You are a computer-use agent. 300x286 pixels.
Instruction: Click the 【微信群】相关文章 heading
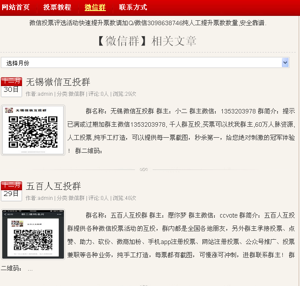pyautogui.click(x=147, y=41)
